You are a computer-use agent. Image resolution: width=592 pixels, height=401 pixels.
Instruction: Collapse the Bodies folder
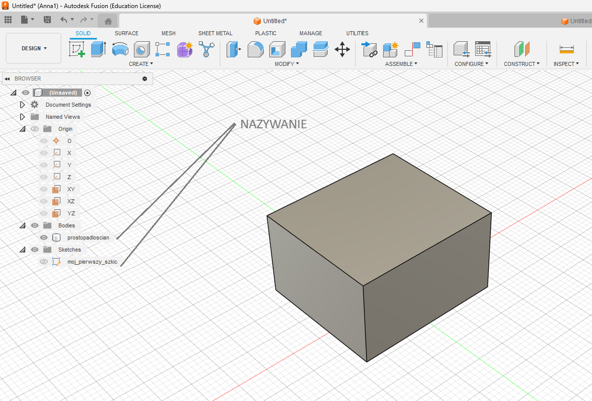tap(23, 225)
